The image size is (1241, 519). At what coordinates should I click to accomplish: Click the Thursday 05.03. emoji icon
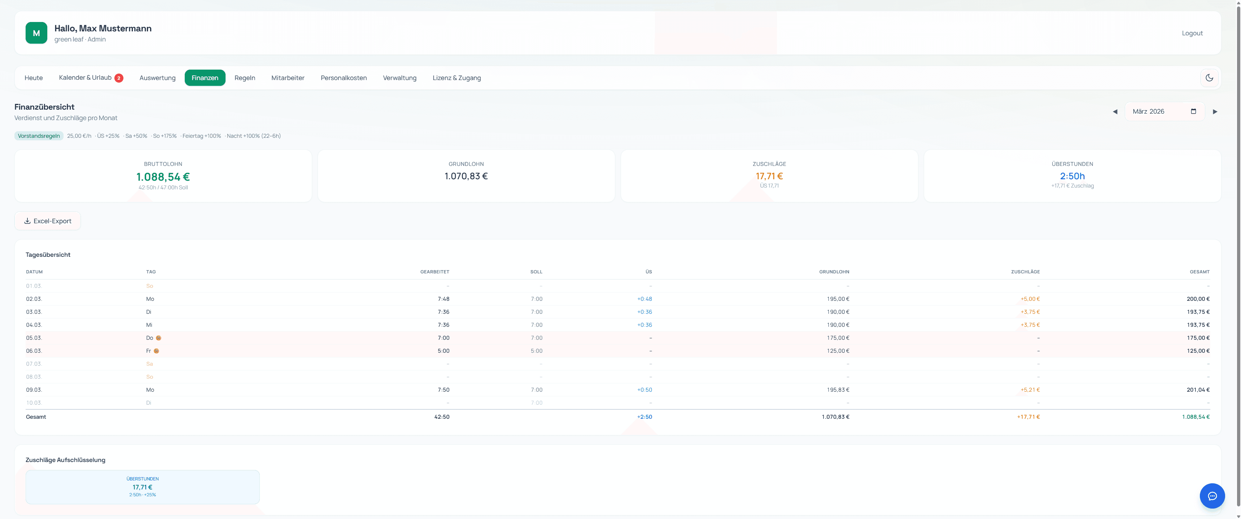158,338
